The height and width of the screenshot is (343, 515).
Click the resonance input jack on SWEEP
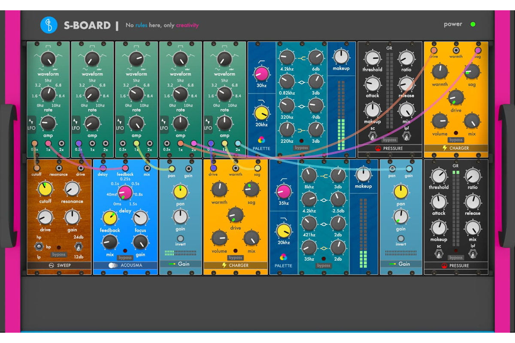click(x=59, y=168)
